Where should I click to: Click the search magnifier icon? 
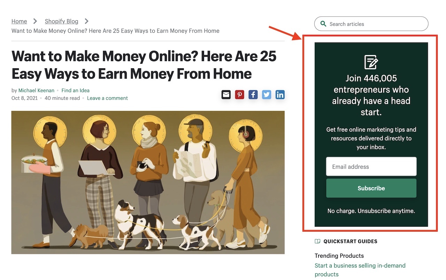(x=323, y=24)
